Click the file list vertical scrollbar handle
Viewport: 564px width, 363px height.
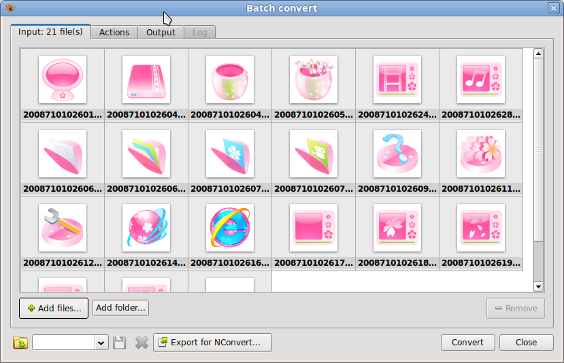[538, 150]
